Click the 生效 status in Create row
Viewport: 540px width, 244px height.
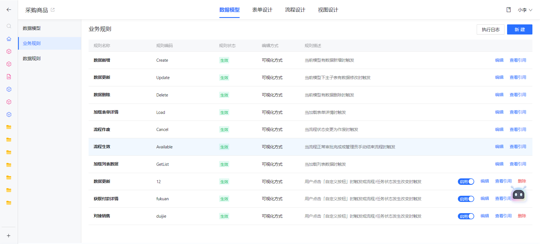pos(224,60)
